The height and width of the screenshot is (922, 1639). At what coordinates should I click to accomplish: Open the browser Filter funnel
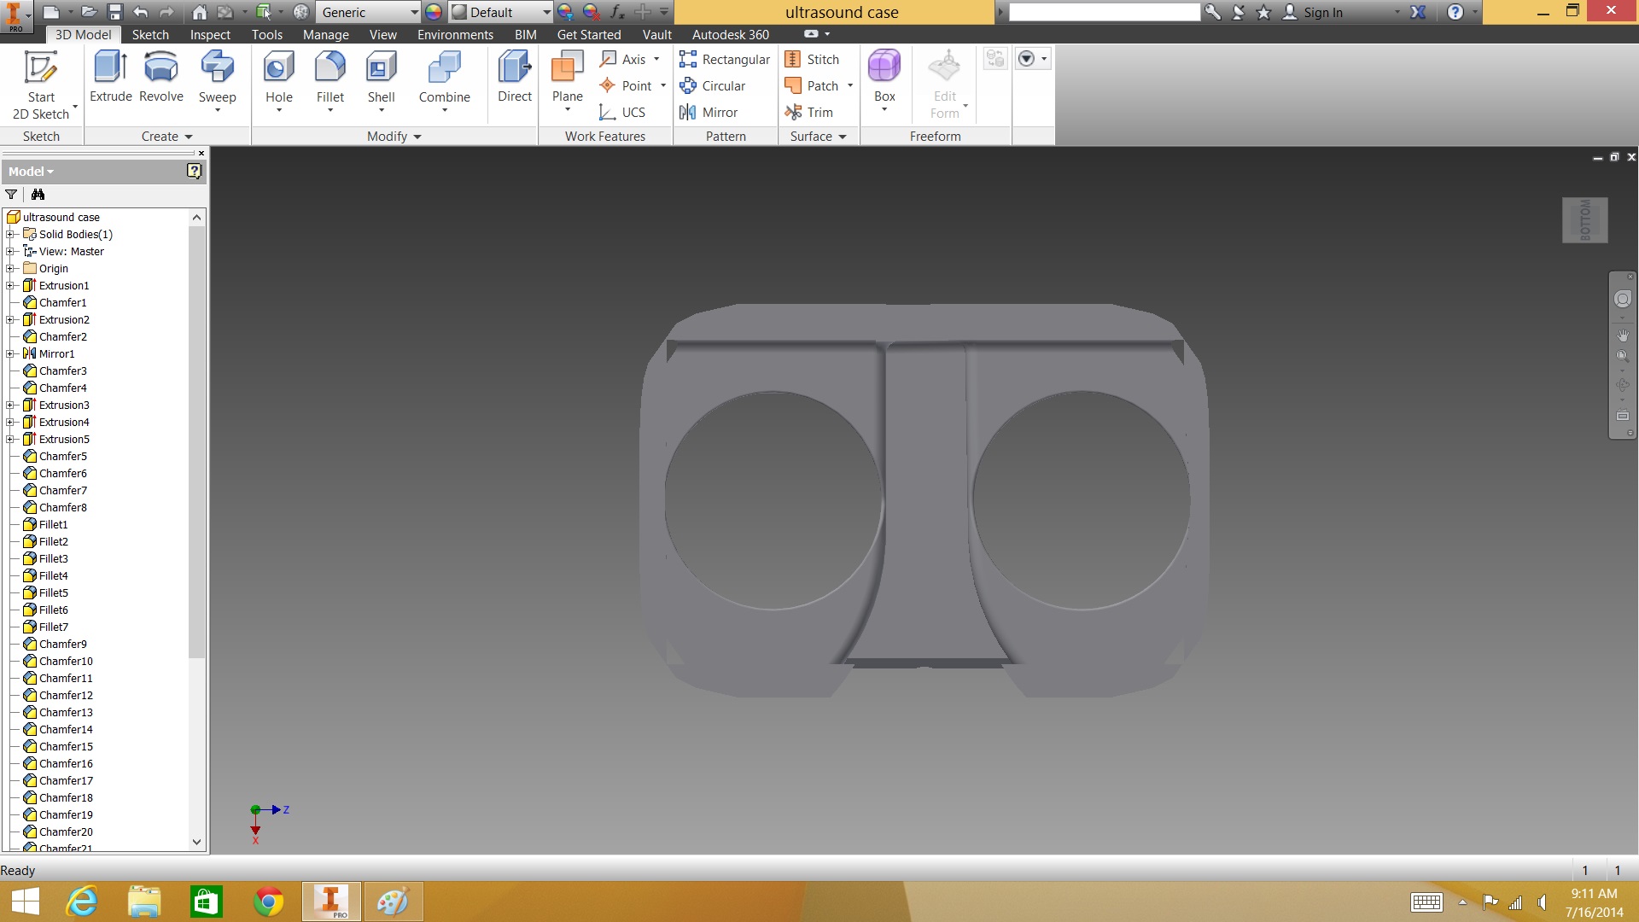tap(11, 194)
